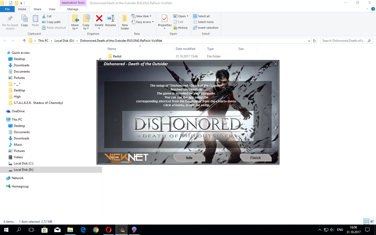Switch to large icons view layout
376x235 pixels.
(372, 221)
